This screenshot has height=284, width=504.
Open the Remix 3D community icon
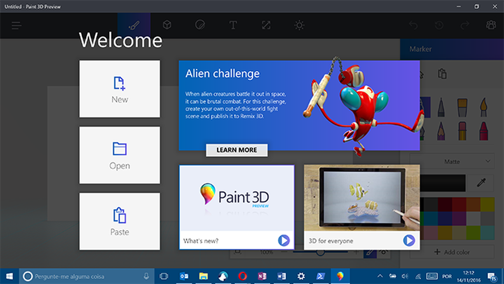tap(491, 25)
